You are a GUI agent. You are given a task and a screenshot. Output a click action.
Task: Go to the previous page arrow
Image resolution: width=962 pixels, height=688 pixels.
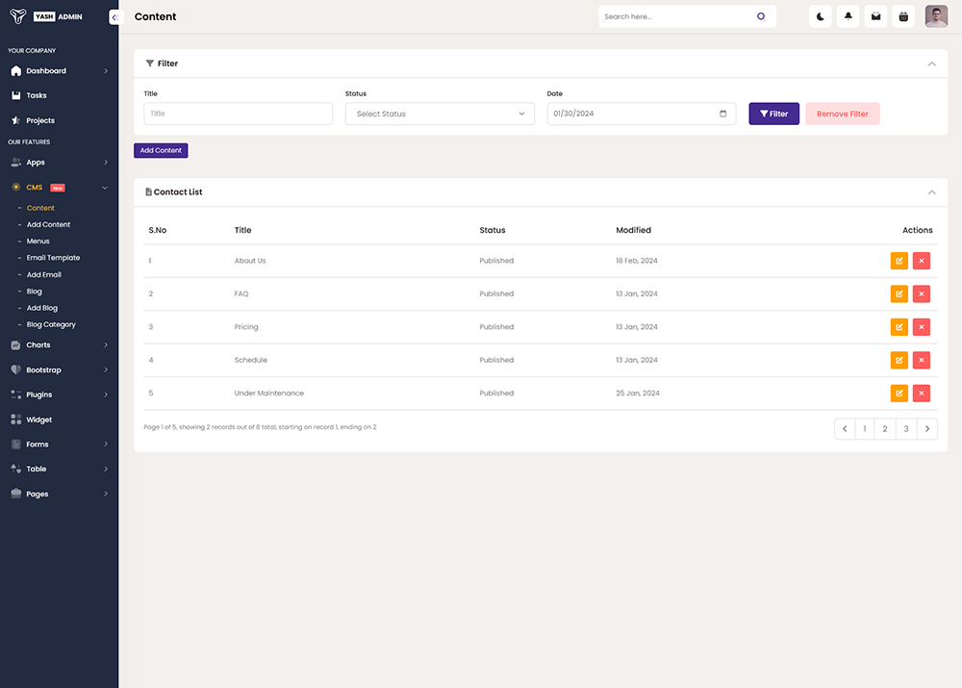(845, 429)
